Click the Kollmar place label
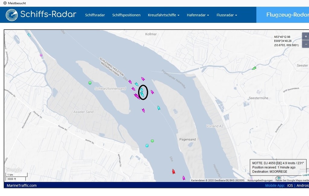 pos(151,34)
